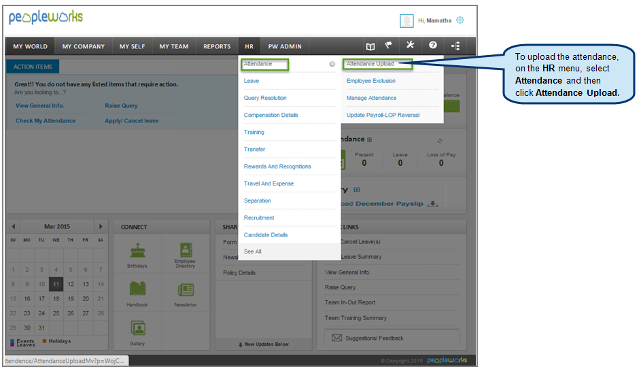Open the REPORTS menu
The width and height of the screenshot is (641, 369).
pyautogui.click(x=217, y=47)
